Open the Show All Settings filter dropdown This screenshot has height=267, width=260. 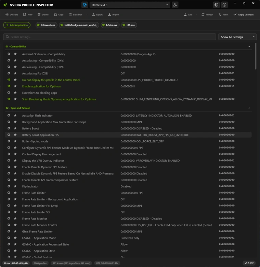click(x=237, y=37)
